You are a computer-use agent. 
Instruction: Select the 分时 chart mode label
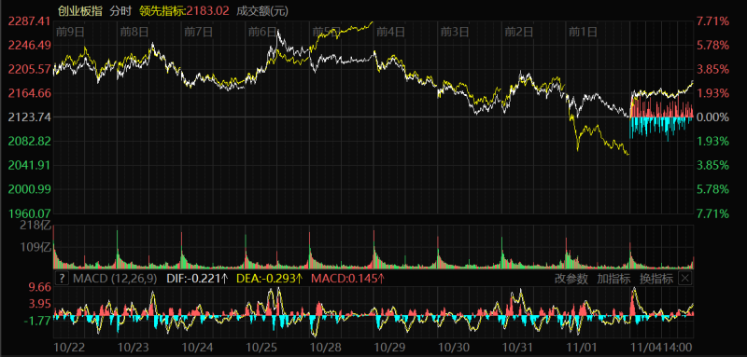[x=121, y=10]
